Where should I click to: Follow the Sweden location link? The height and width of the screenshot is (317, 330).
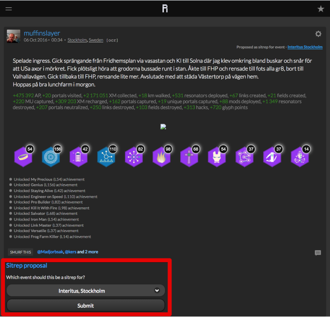96,40
